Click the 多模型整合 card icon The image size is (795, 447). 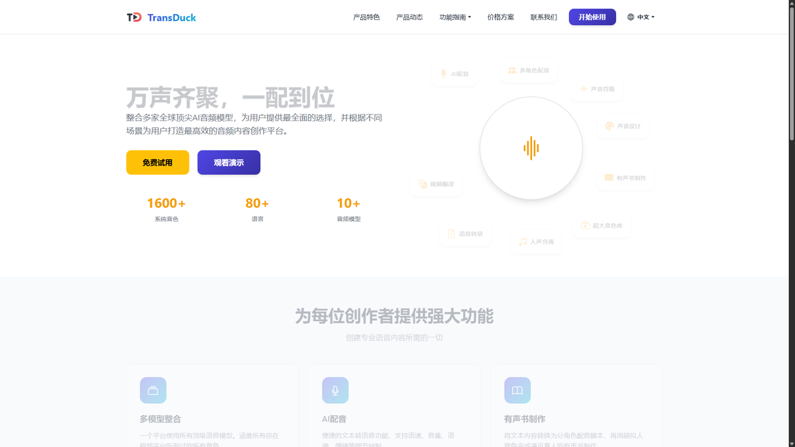(153, 390)
